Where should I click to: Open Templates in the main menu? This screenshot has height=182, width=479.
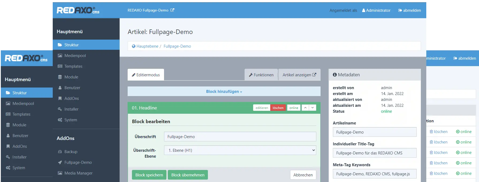[73, 66]
